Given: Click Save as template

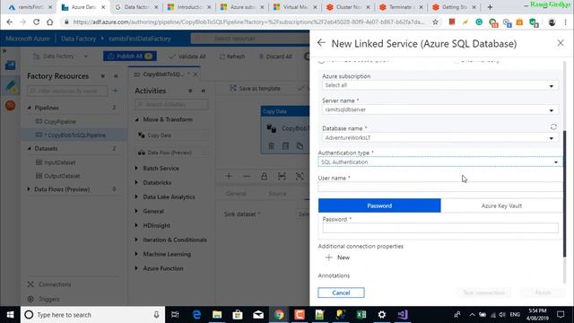Looking at the screenshot, I should coord(255,89).
